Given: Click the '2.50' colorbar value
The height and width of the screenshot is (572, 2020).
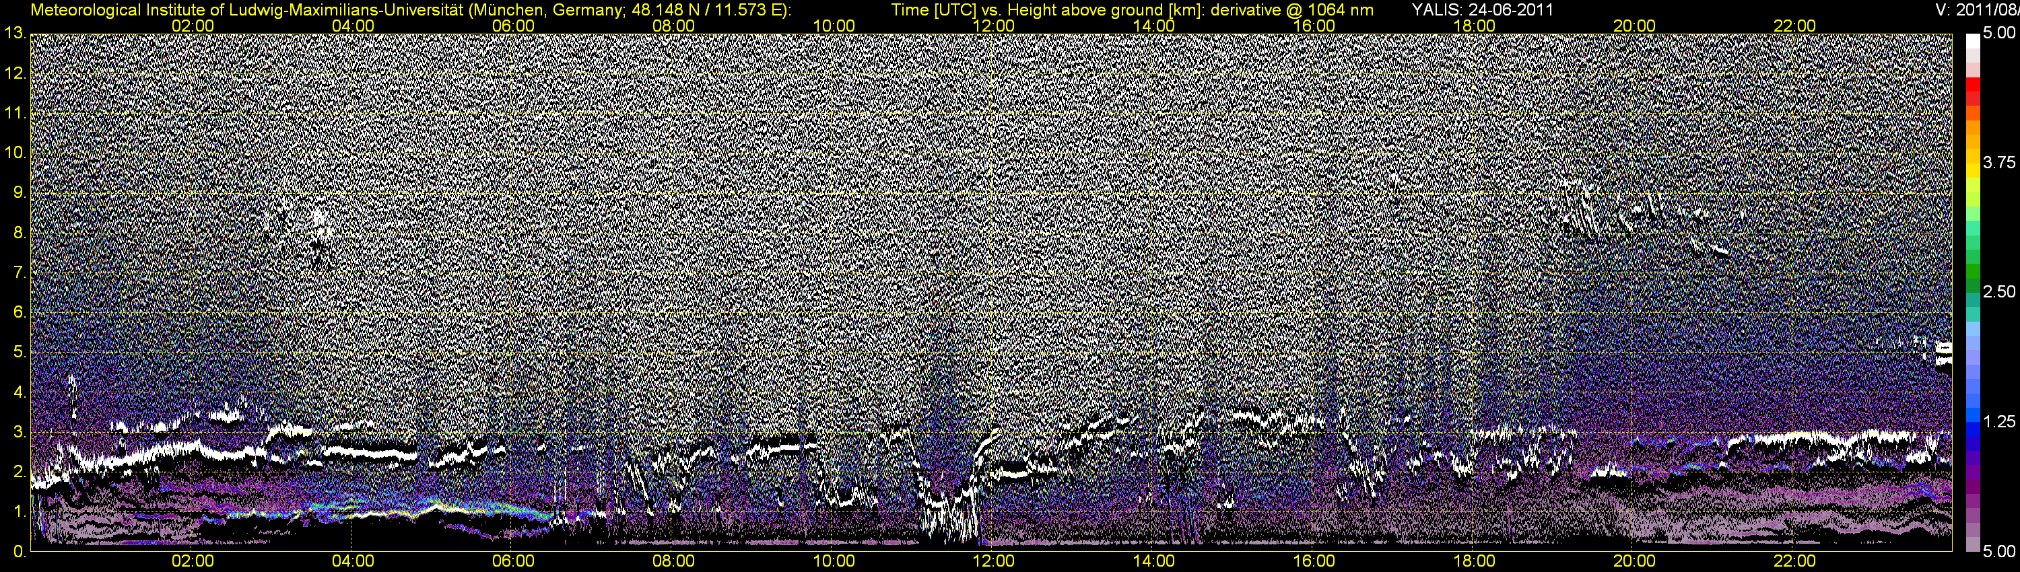Looking at the screenshot, I should pos(1999,291).
